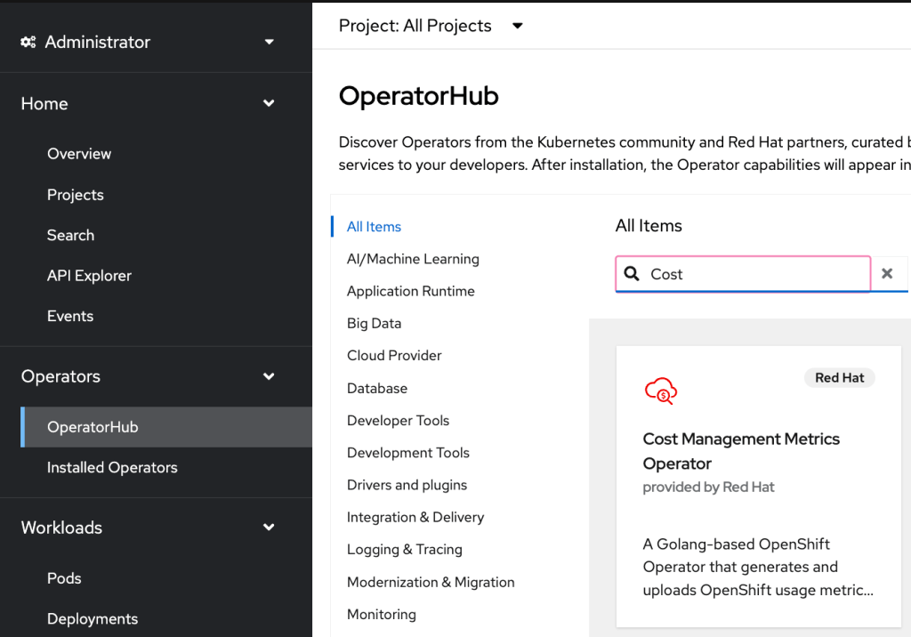Viewport: 911px width, 637px height.
Task: Clear the Cost search with X icon
Action: click(887, 274)
